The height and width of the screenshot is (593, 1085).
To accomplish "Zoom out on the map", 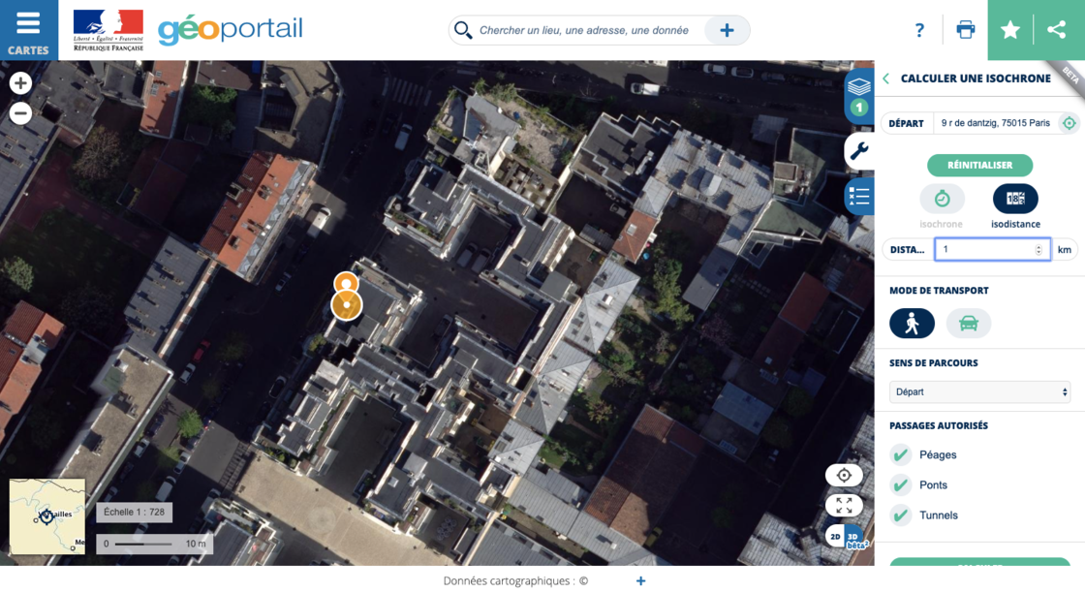I will tap(20, 113).
